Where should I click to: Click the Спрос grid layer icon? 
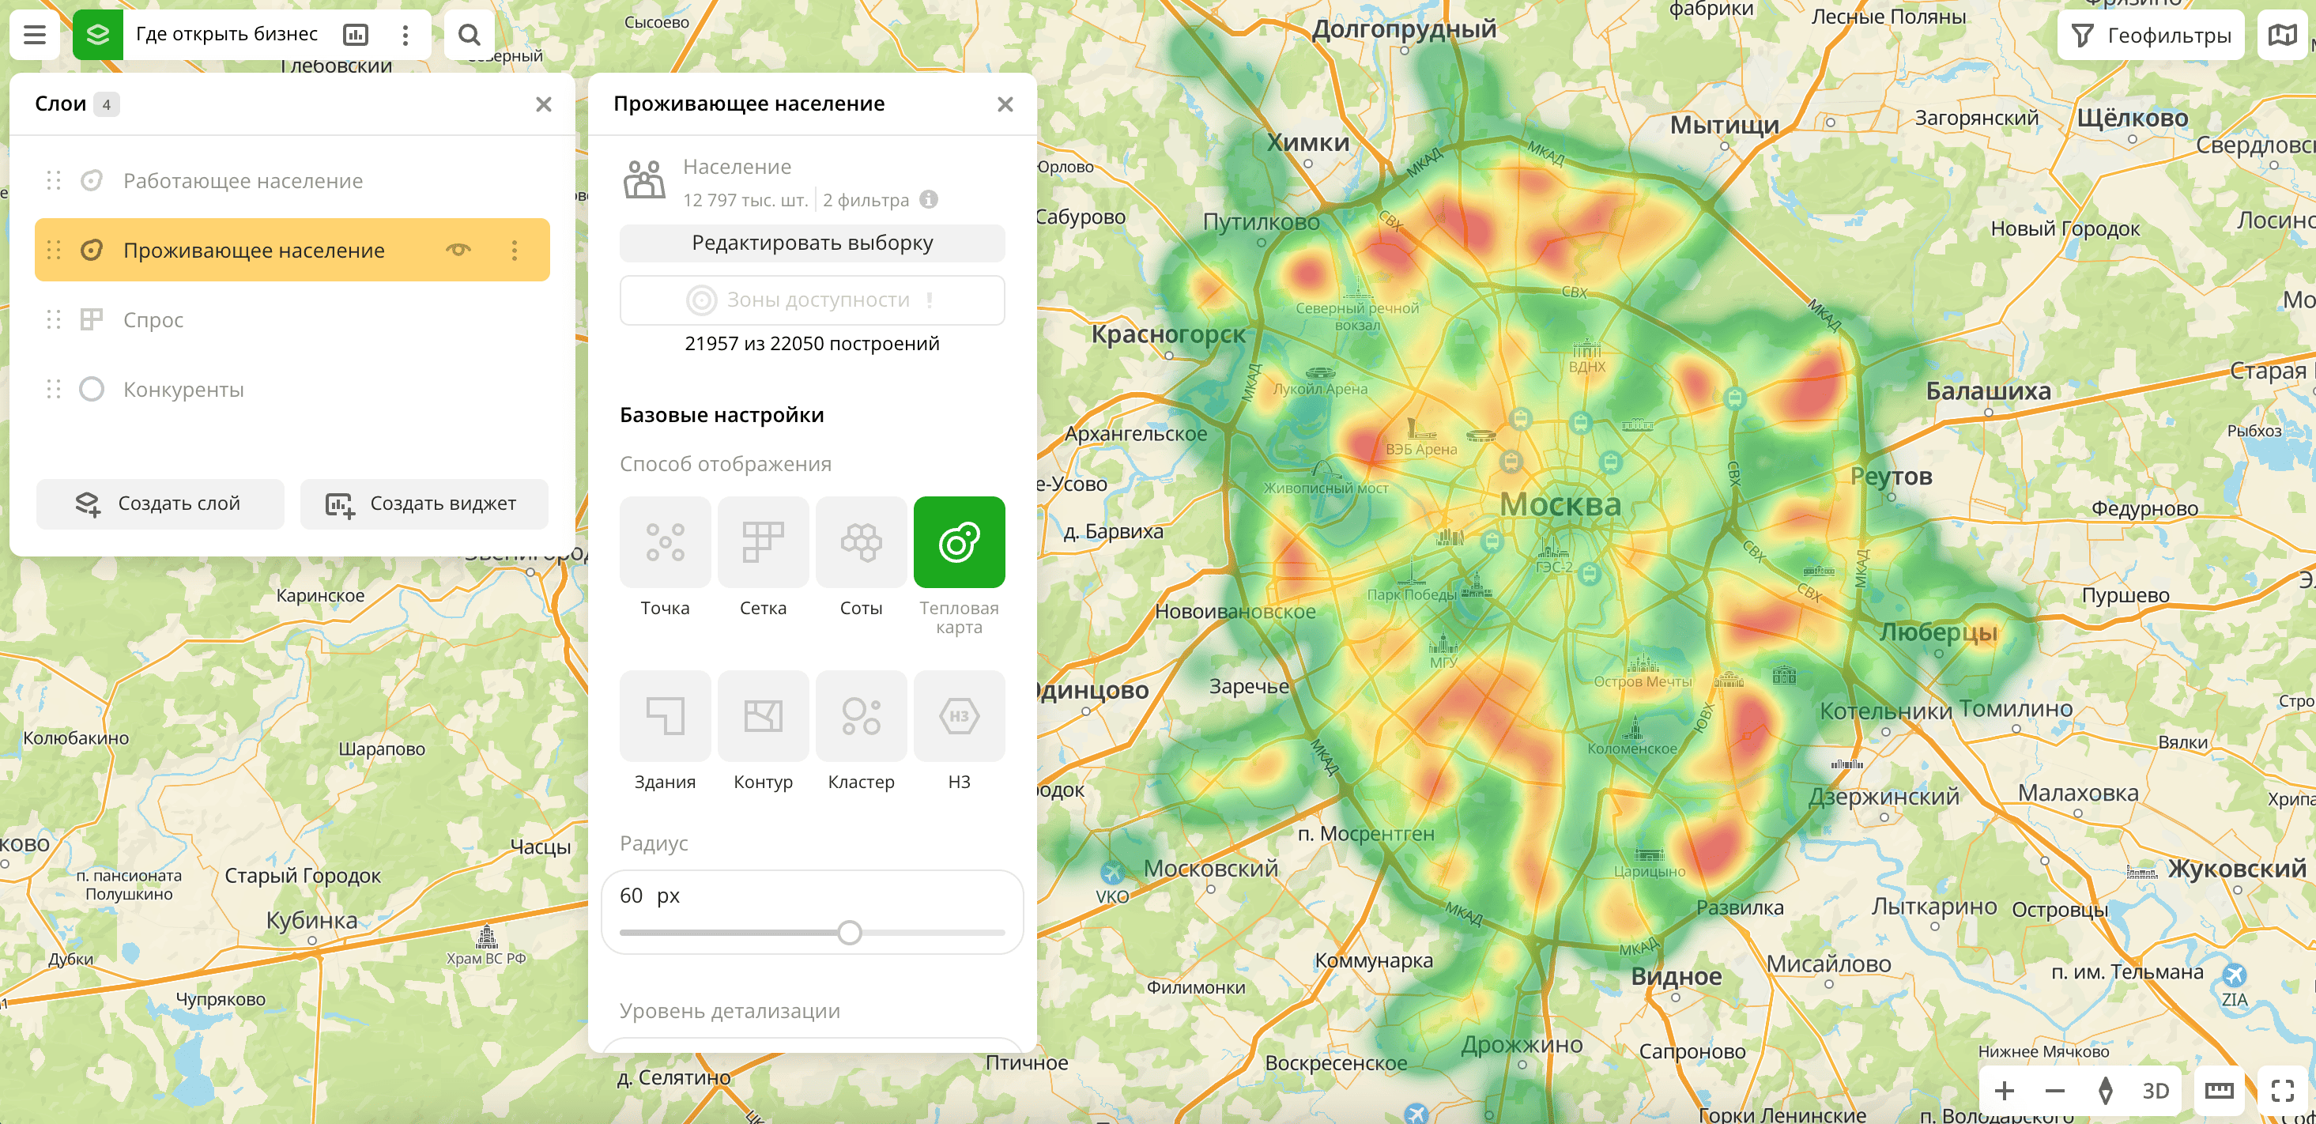92,319
